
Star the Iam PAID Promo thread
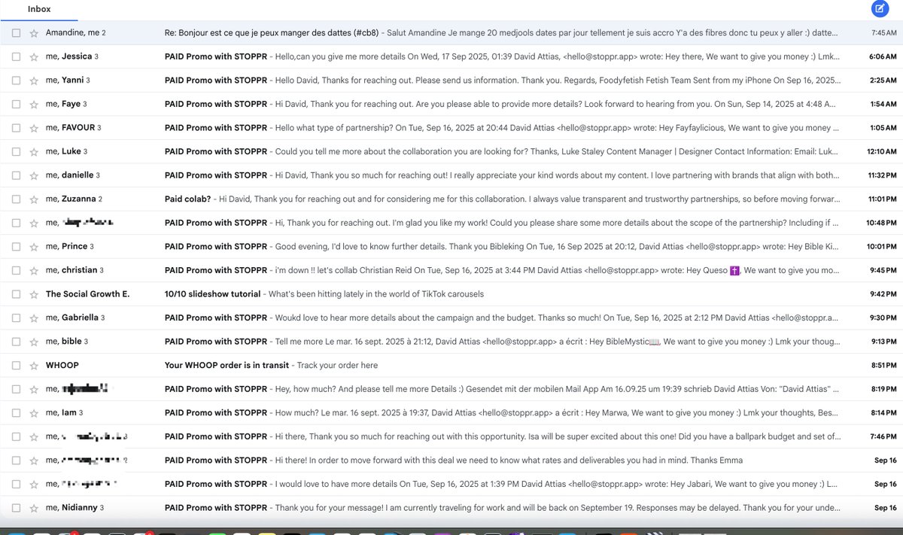34,413
